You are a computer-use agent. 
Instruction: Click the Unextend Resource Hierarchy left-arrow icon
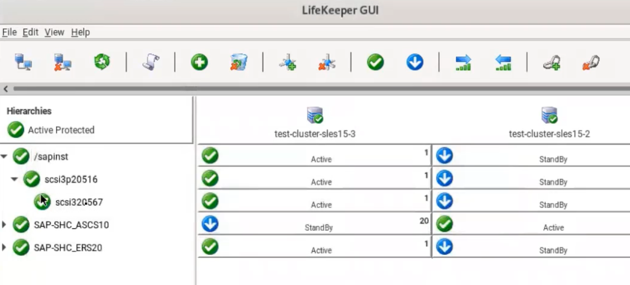tap(503, 63)
